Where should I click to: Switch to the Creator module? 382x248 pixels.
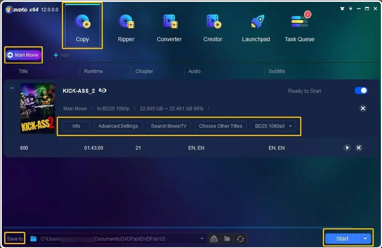[x=213, y=28]
